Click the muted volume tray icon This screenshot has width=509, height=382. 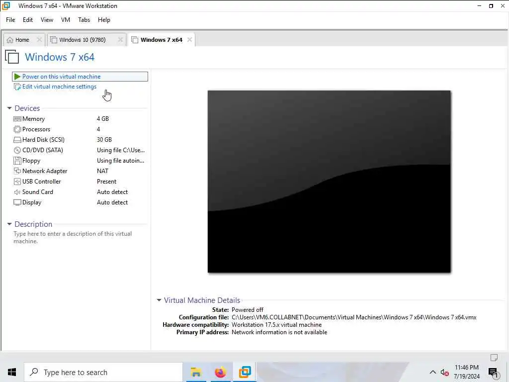click(x=445, y=373)
